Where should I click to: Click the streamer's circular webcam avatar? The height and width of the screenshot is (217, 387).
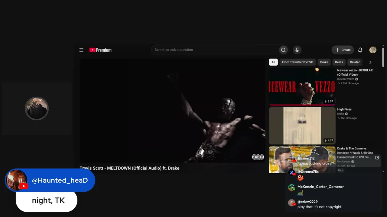pos(37,108)
